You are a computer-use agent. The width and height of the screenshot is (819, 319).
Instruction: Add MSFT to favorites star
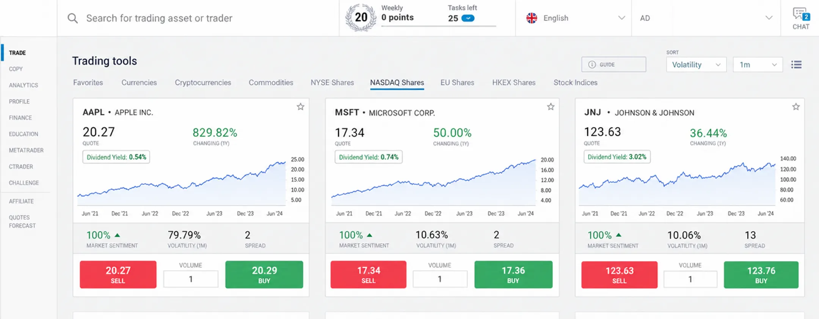[551, 107]
